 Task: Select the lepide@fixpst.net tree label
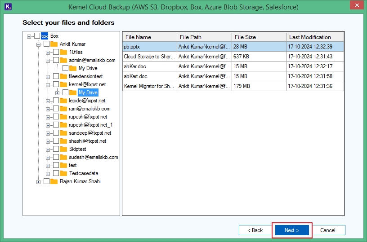point(87,101)
